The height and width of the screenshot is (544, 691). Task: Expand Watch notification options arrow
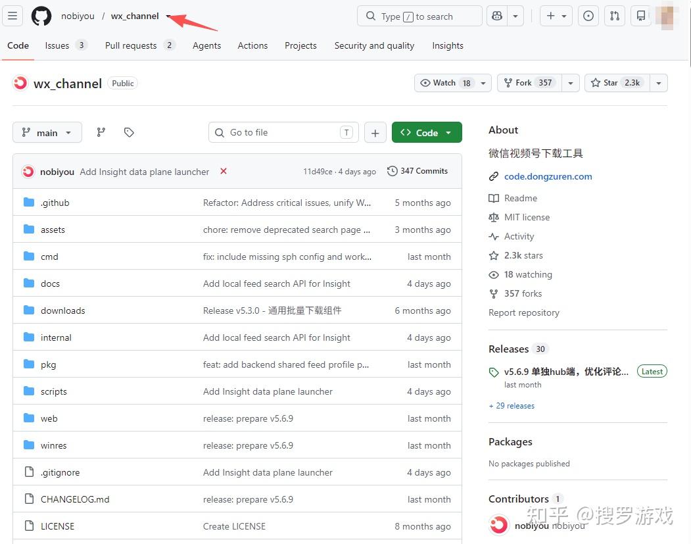click(x=483, y=83)
